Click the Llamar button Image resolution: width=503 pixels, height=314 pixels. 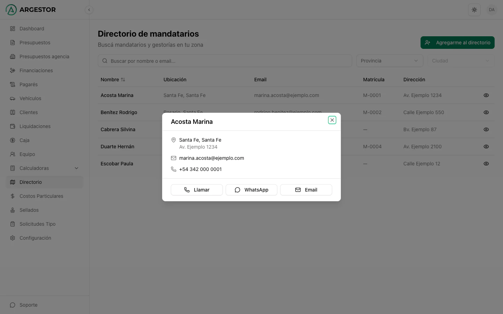(x=197, y=190)
